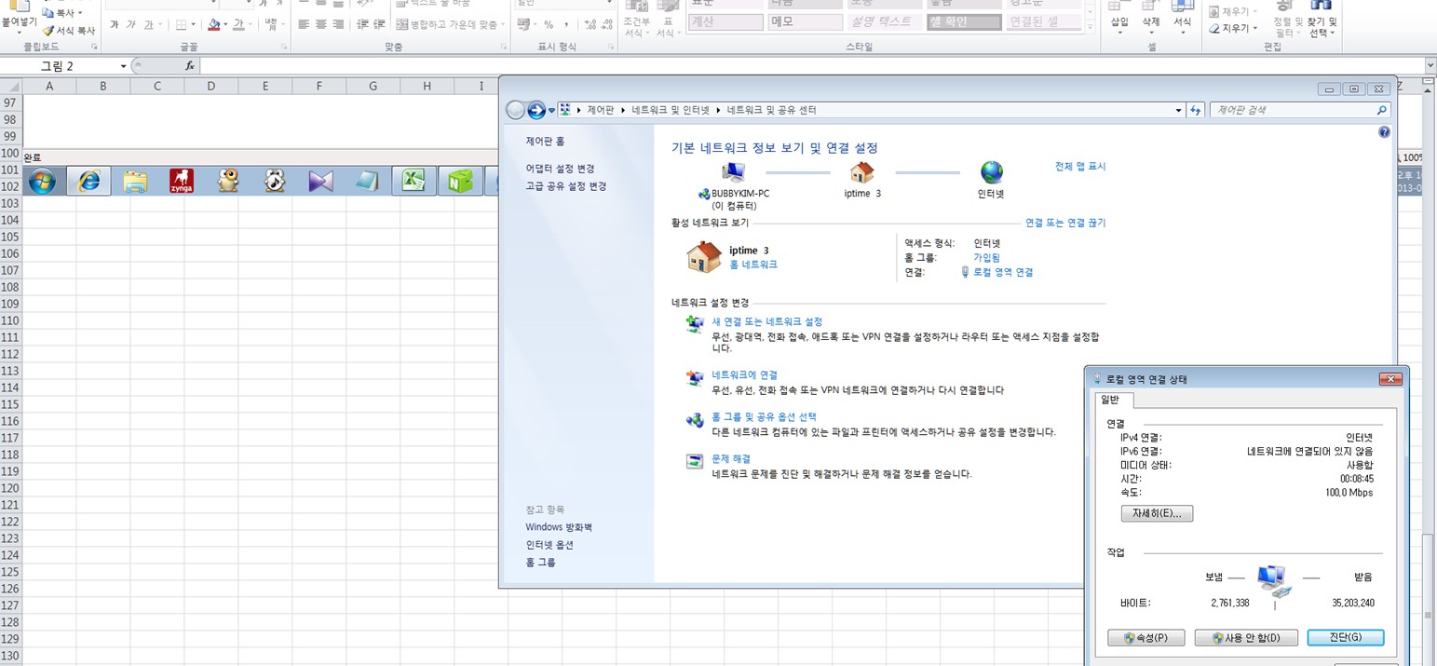
Task: Click the BUBBYKIM-PC computer icon in network map
Action: click(x=734, y=172)
